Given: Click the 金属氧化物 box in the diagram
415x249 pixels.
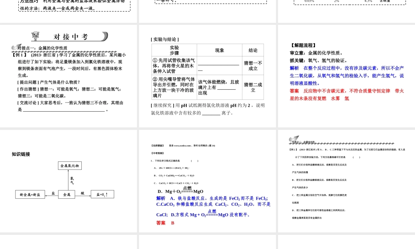Looking at the screenshot, I should (70, 166).
